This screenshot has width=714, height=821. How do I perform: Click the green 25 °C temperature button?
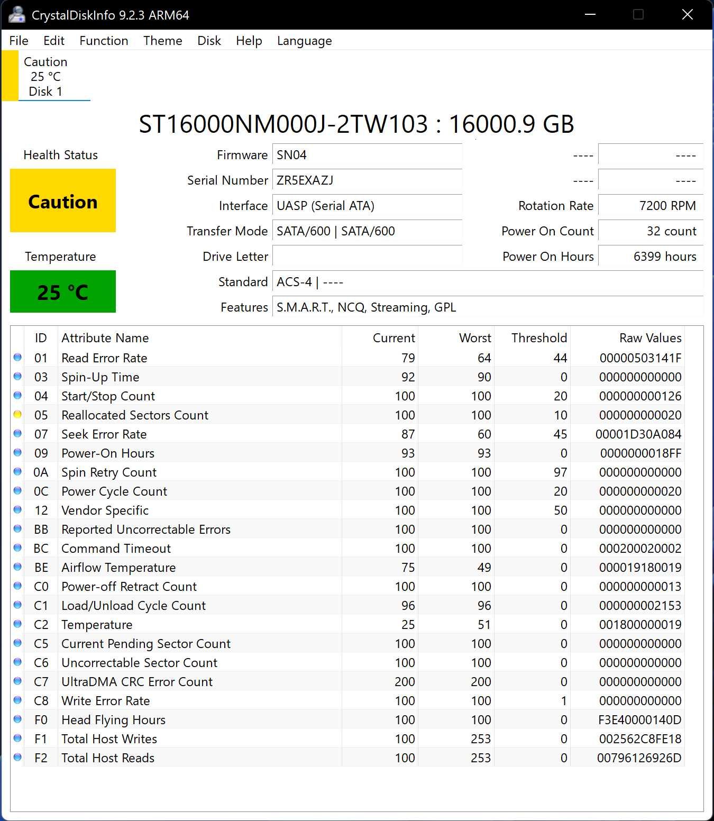tap(63, 291)
